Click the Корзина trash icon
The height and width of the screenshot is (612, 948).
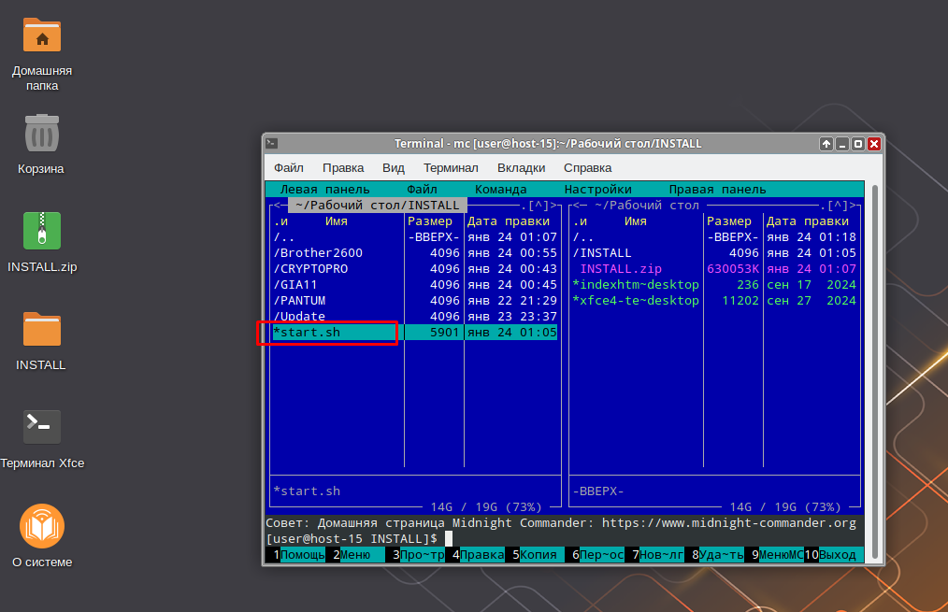(42, 133)
